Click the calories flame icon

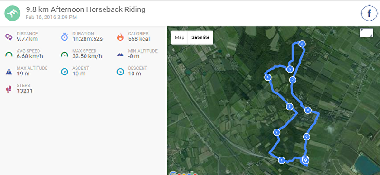click(x=120, y=37)
